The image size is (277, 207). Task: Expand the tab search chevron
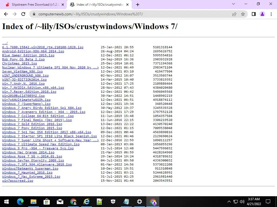coord(233,4)
